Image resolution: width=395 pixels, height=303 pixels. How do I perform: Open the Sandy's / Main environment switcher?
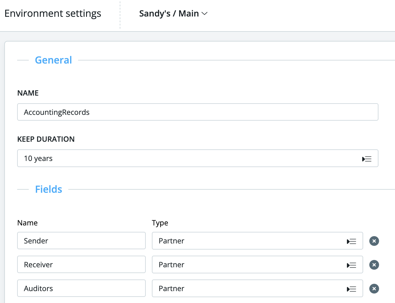pos(169,14)
